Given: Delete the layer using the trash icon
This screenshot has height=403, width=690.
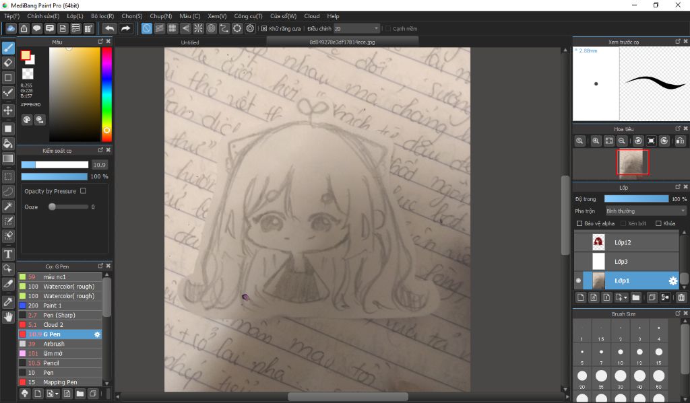Looking at the screenshot, I should (681, 297).
